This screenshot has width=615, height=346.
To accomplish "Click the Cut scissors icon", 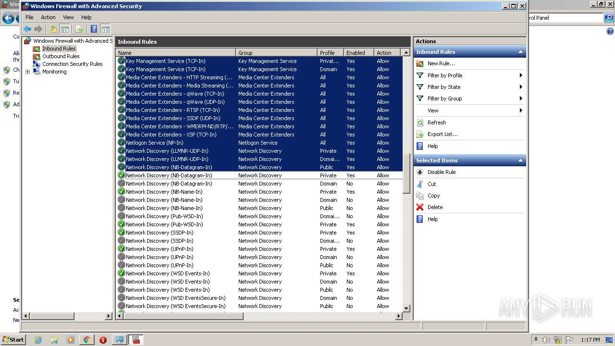I will pyautogui.click(x=420, y=184).
